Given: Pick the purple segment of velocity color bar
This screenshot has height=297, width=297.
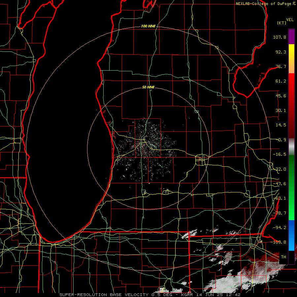Looking at the screenshot, I should point(291,37).
